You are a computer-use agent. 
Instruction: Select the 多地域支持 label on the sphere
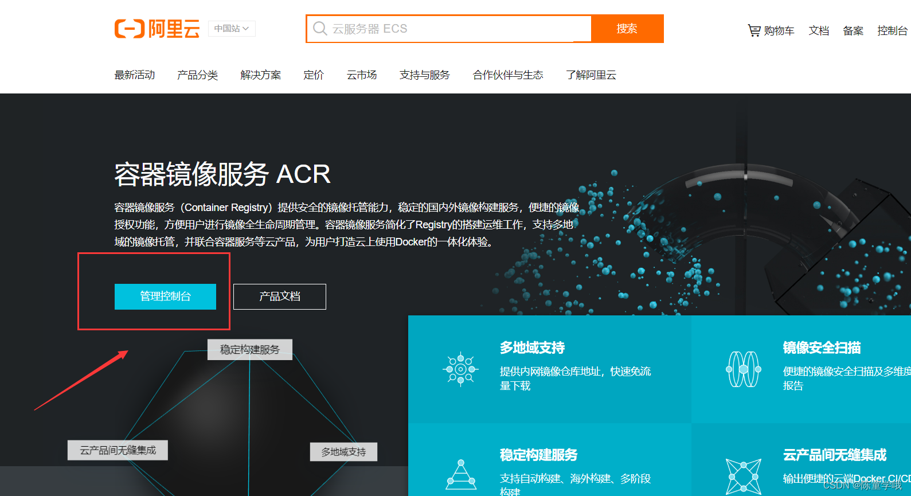coord(343,452)
